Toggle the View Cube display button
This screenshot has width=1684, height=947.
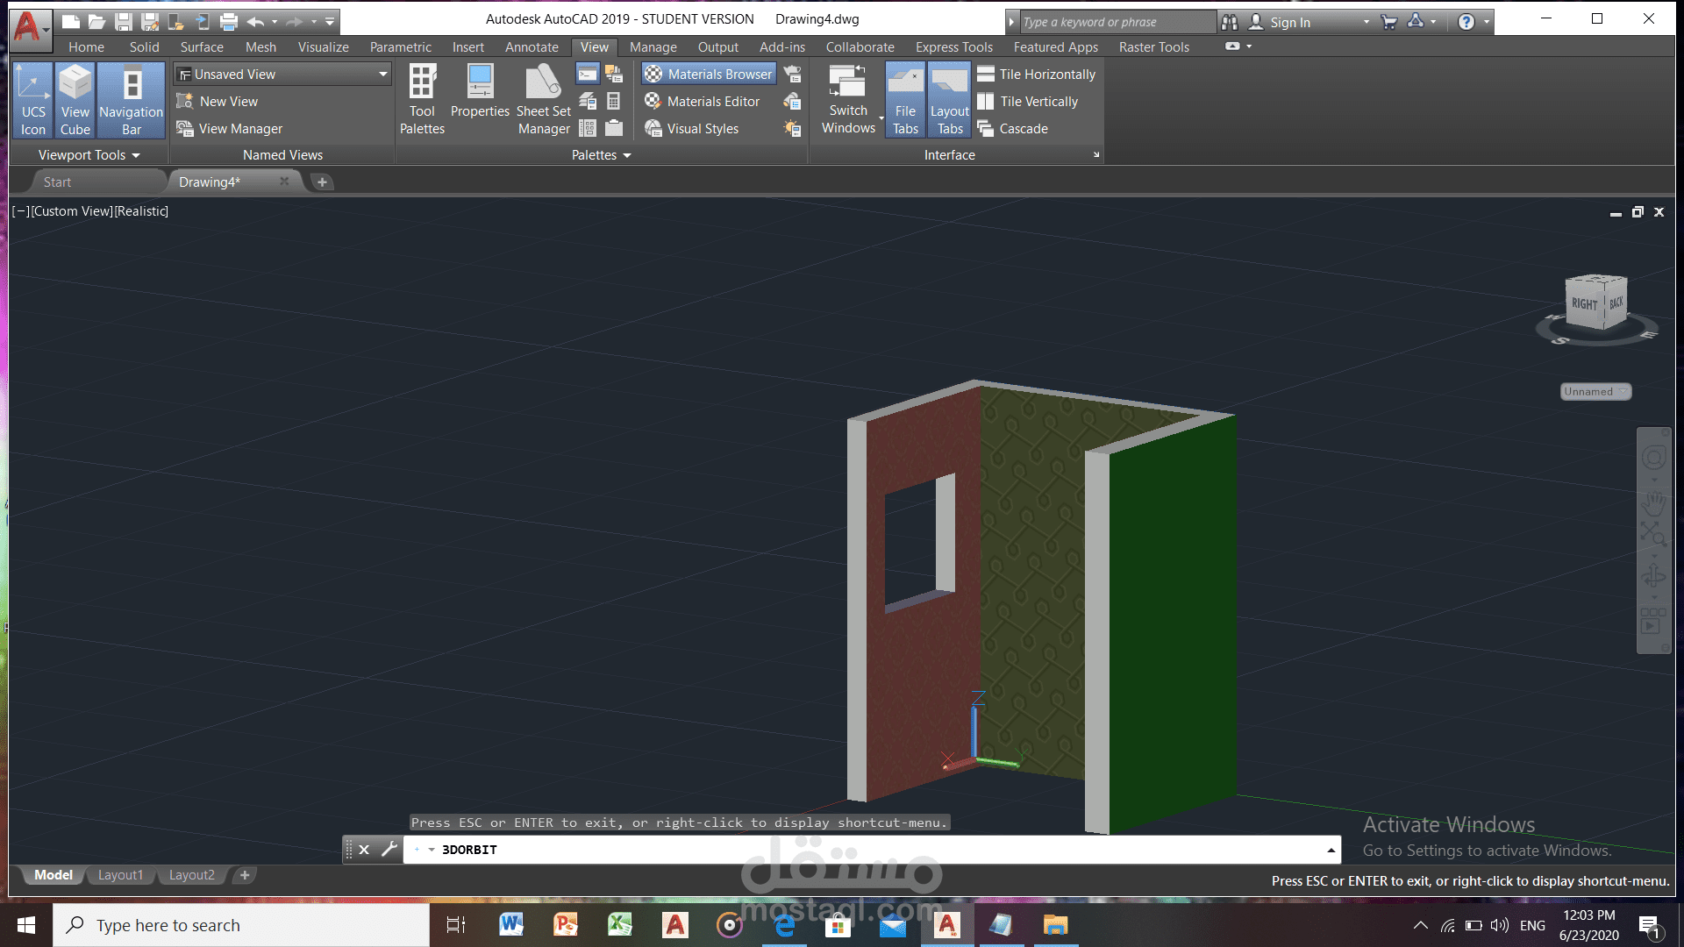click(x=75, y=100)
